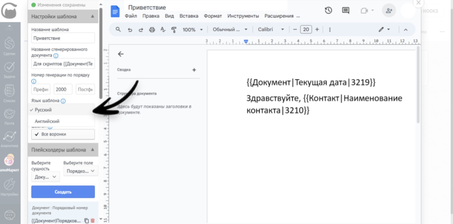The image size is (453, 224).
Task: Click the video call camera icon
Action: pos(364,11)
